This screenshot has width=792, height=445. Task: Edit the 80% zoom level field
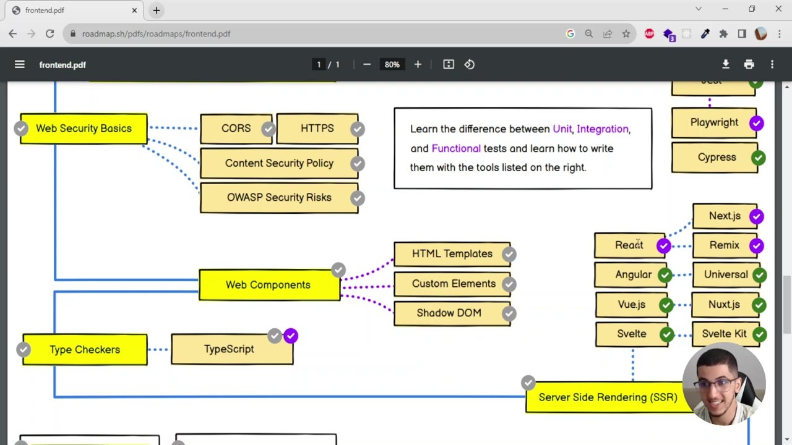click(x=392, y=64)
